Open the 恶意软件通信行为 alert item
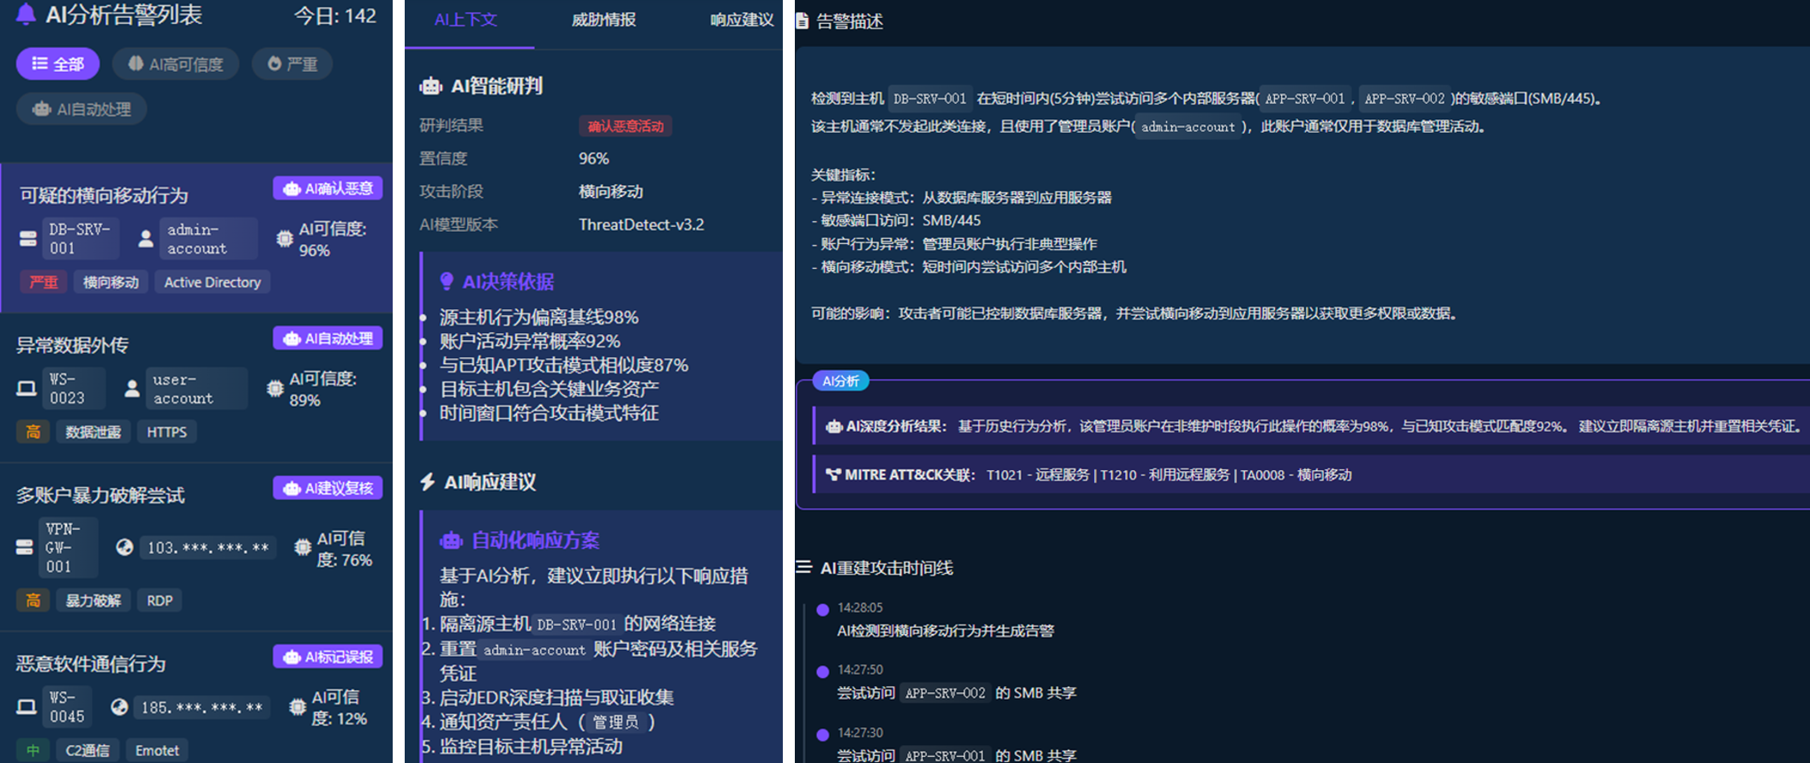Image resolution: width=1810 pixels, height=763 pixels. click(x=91, y=664)
